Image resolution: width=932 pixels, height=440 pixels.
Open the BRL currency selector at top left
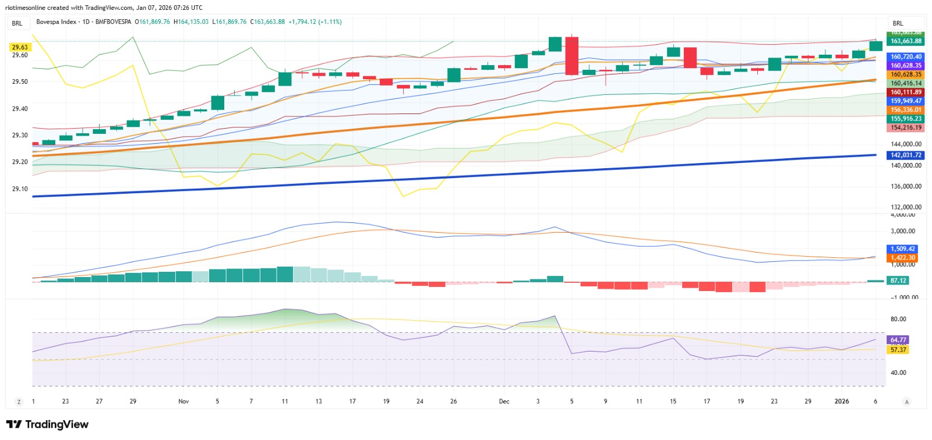17,23
